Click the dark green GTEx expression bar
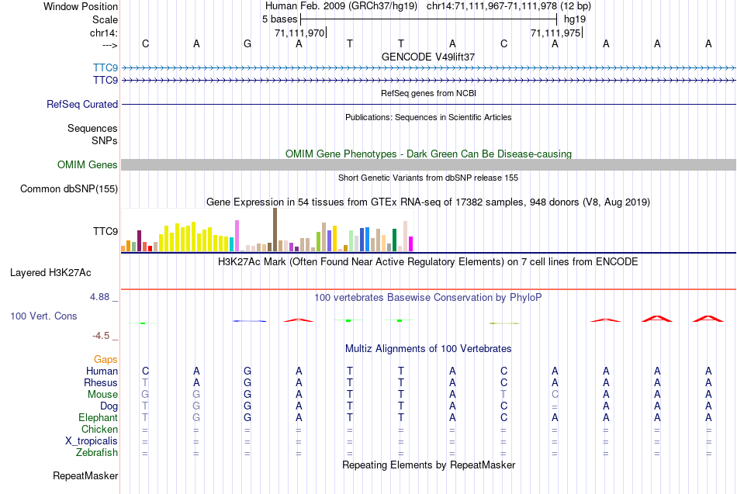737x494 pixels. click(x=394, y=240)
